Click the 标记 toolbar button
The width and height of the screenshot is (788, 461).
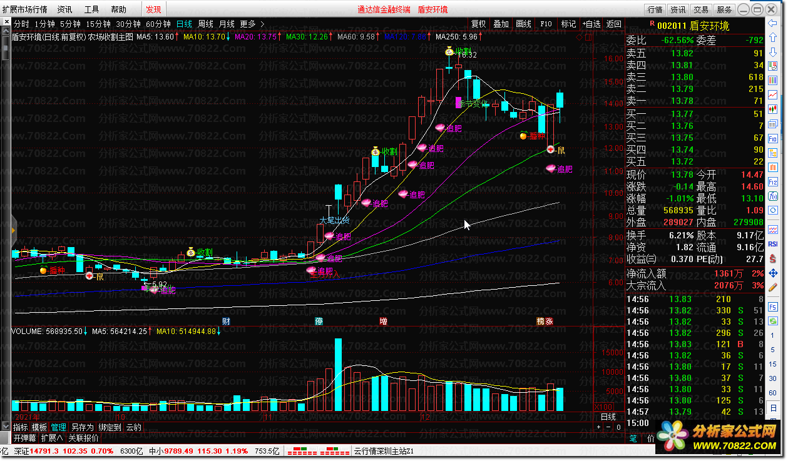pyautogui.click(x=568, y=24)
